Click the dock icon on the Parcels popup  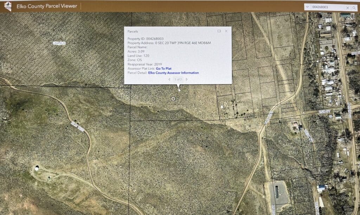pyautogui.click(x=219, y=31)
